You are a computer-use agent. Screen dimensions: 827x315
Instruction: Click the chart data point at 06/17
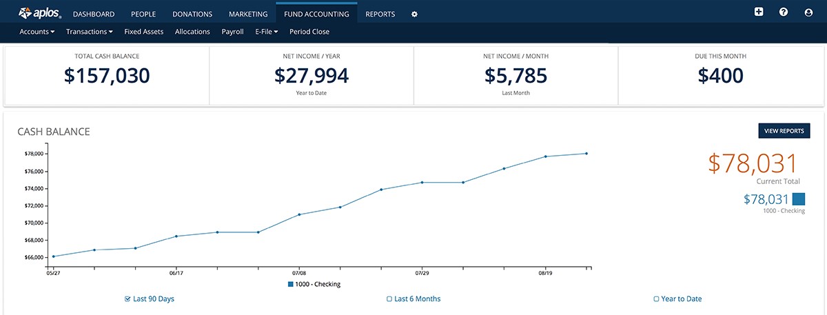[176, 236]
